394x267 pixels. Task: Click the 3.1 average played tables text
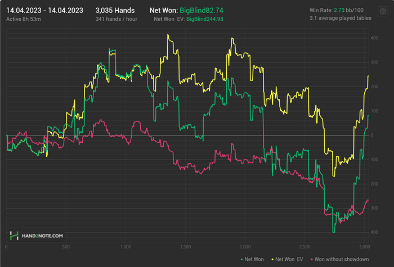(x=341, y=19)
